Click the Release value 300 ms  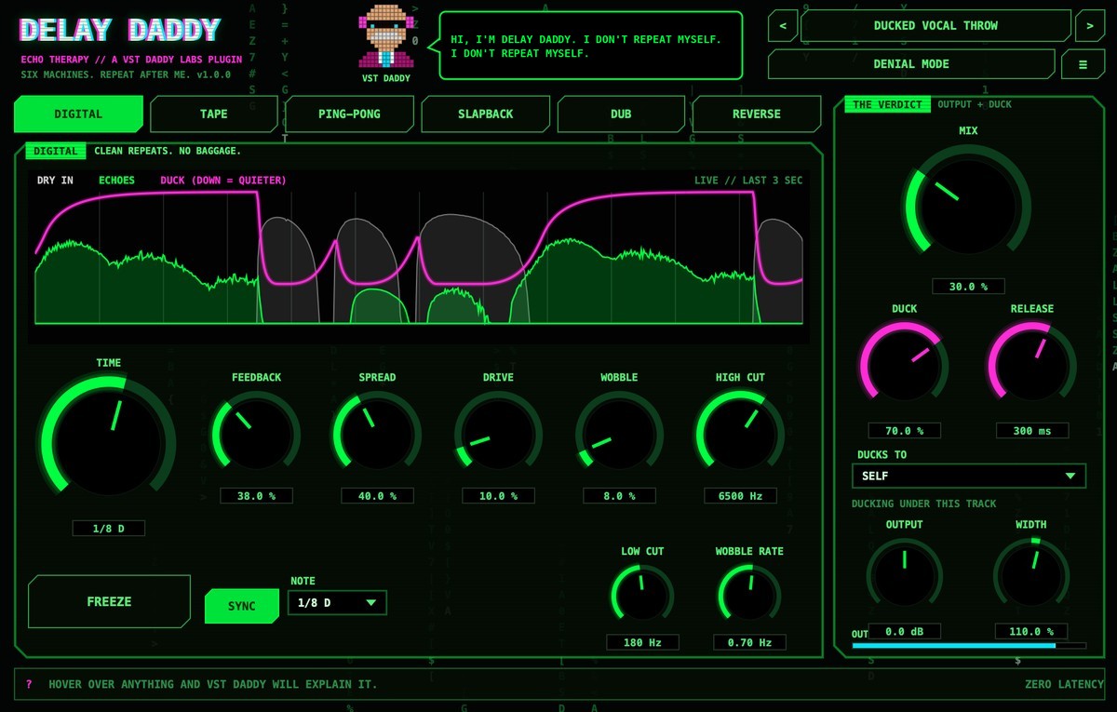[x=1032, y=431]
